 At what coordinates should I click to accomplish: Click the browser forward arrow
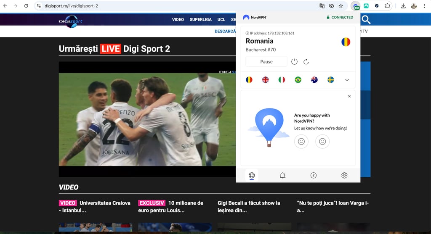tap(16, 6)
